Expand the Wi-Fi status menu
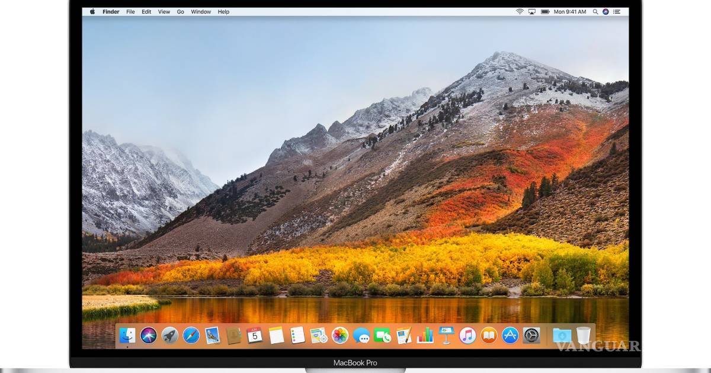The width and height of the screenshot is (711, 373). 520,12
